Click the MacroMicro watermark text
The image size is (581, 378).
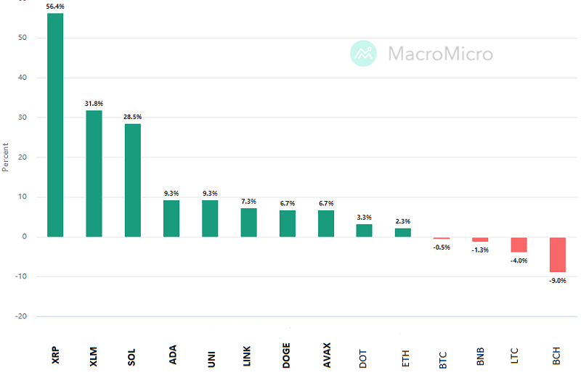[440, 54]
